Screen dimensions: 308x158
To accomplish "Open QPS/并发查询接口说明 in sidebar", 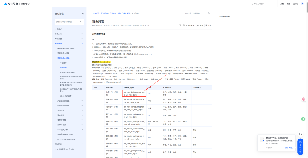I will coord(66,139).
